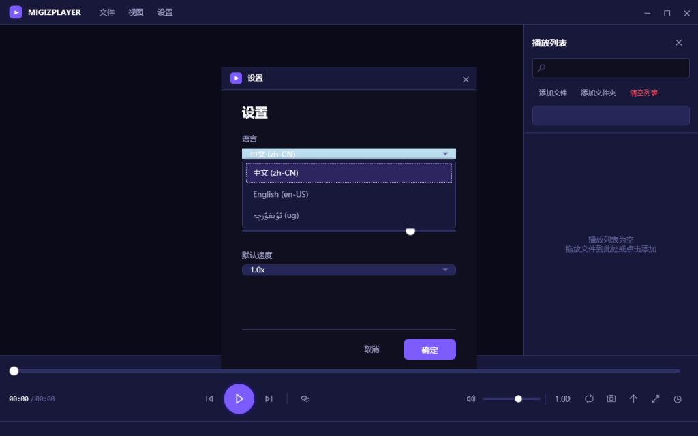The width and height of the screenshot is (698, 436).
Task: Click the 00:00 current time display
Action: coord(18,399)
